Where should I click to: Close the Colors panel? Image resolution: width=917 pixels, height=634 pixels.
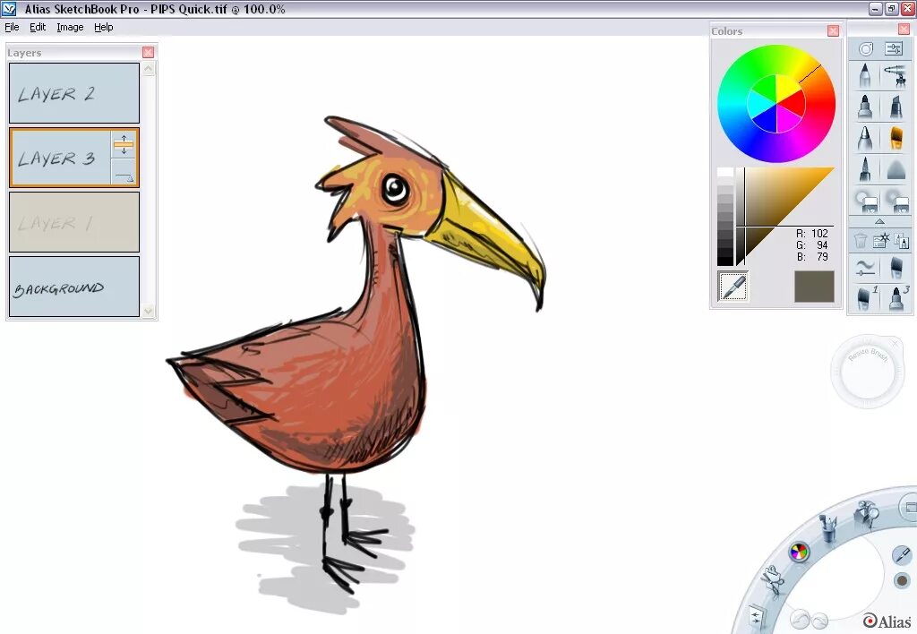click(834, 31)
